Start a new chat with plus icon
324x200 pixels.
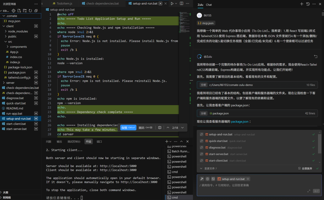(x=302, y=4)
